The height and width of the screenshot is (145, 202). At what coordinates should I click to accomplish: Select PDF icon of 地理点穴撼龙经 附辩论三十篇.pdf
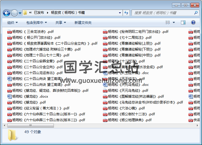click(x=10, y=49)
